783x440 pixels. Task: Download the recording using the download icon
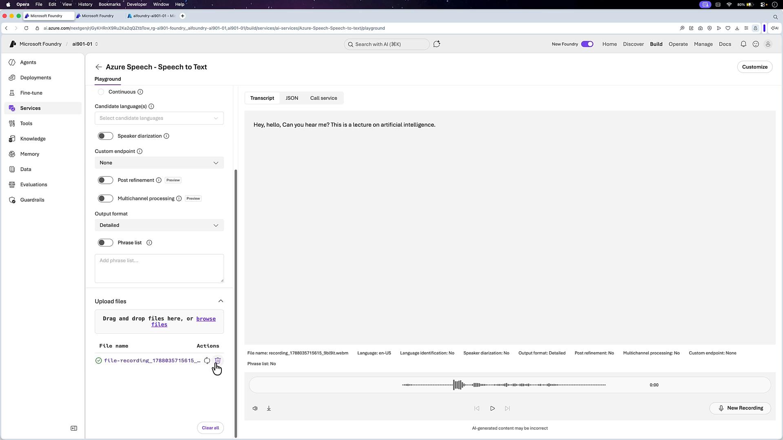[x=269, y=408]
